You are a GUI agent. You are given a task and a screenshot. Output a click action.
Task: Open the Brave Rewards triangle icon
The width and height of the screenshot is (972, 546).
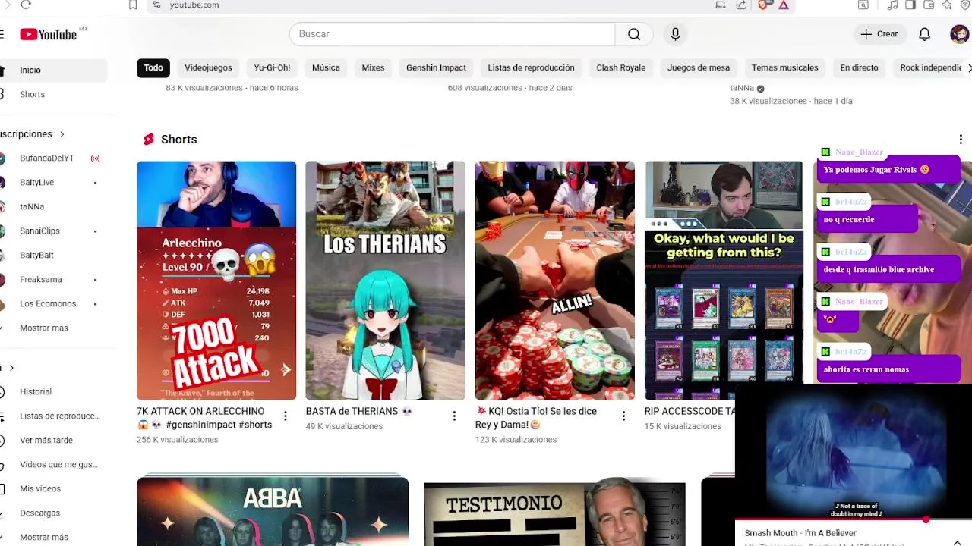(783, 5)
